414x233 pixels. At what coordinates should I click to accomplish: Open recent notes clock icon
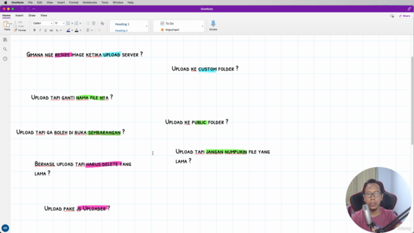pos(5,59)
